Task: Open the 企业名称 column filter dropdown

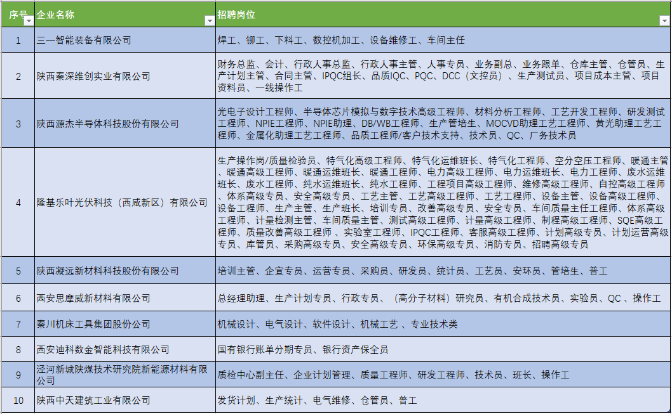Action: point(210,20)
